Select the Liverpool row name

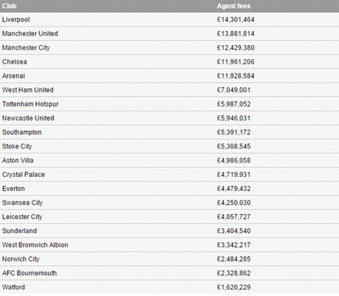16,20
